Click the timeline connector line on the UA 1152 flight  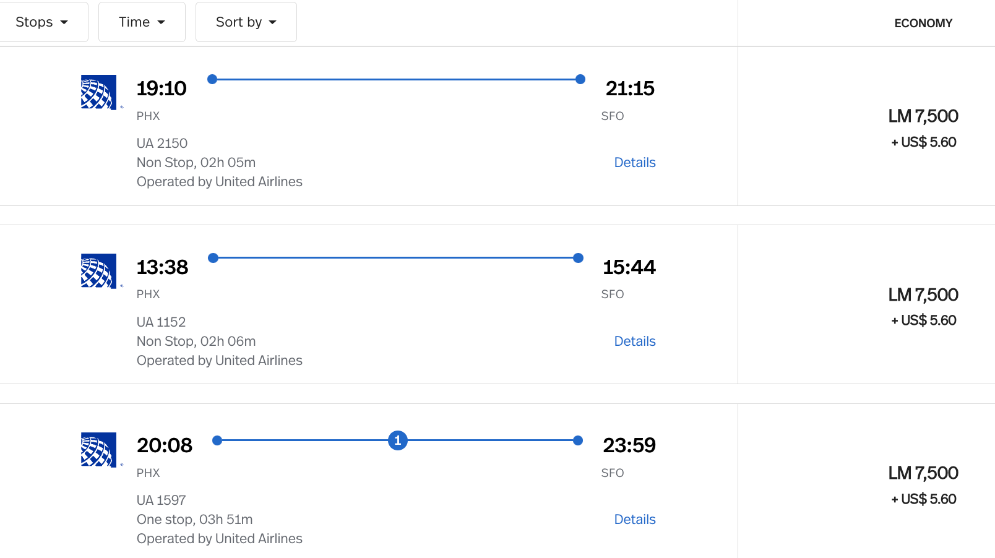point(396,257)
